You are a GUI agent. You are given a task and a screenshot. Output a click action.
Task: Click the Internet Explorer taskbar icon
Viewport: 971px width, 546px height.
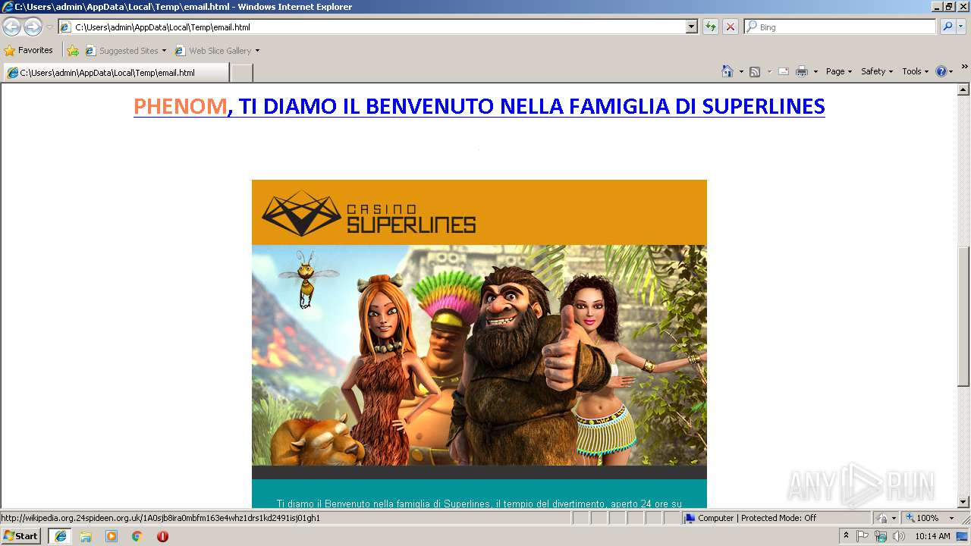pos(60,536)
